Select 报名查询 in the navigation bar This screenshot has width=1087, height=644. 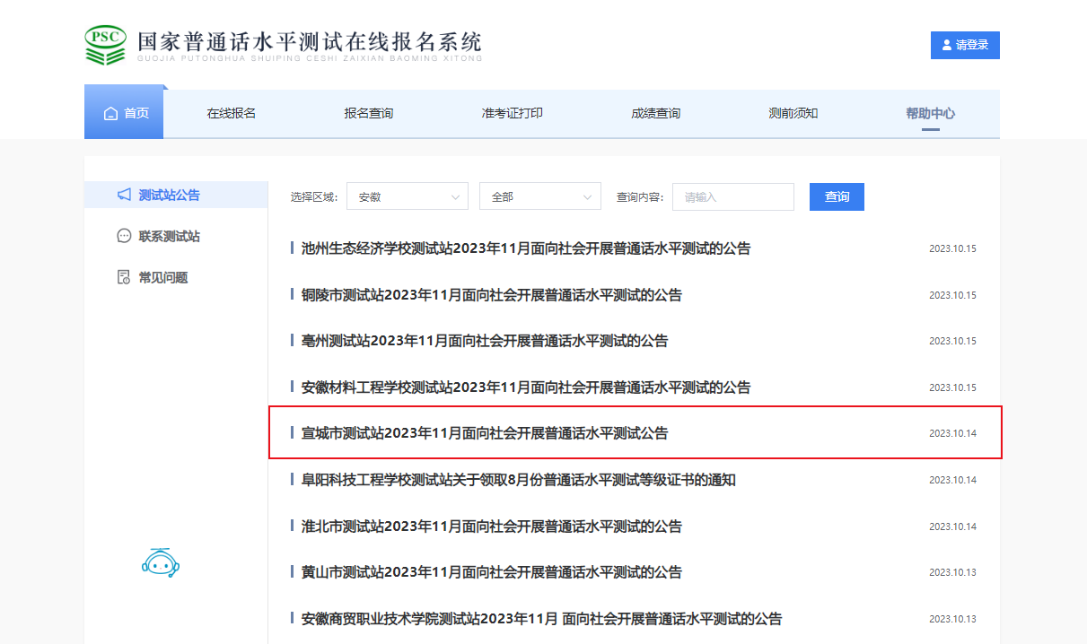(368, 113)
